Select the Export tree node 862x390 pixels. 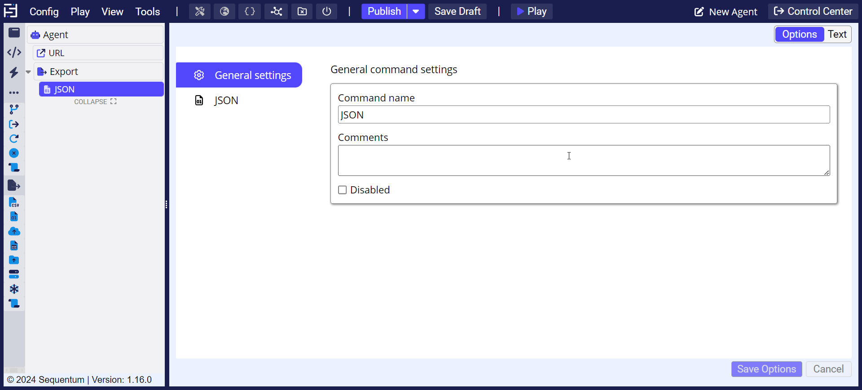click(98, 71)
